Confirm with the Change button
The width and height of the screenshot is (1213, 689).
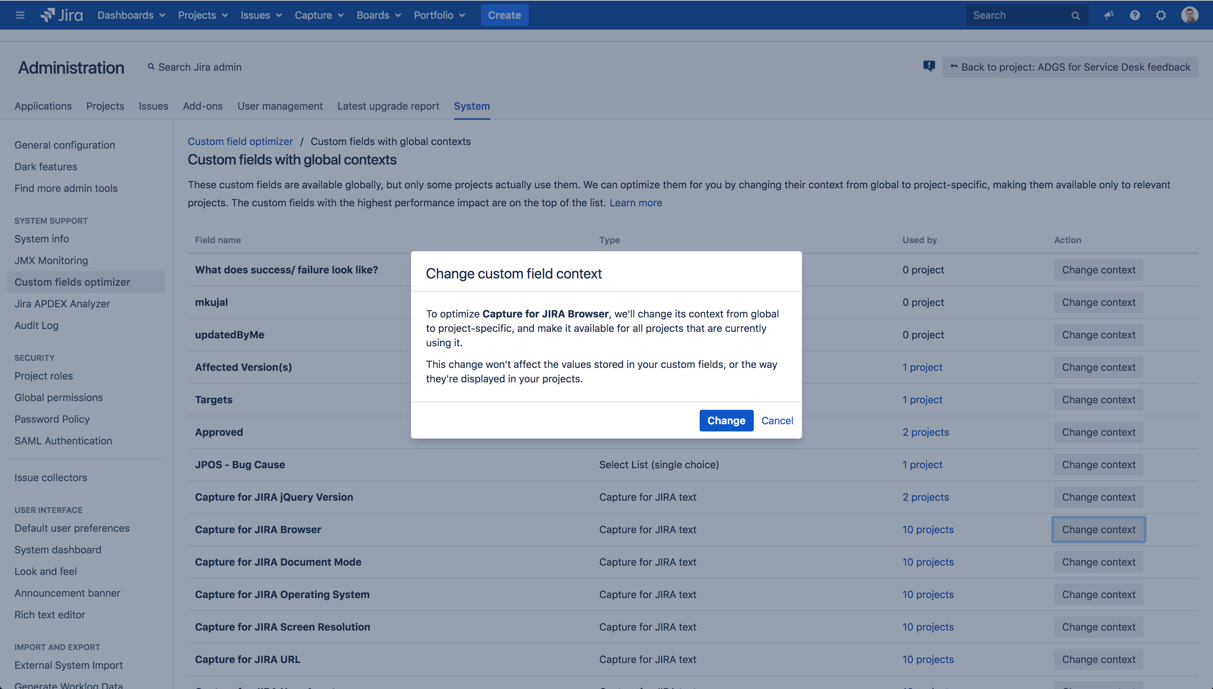[x=726, y=420]
